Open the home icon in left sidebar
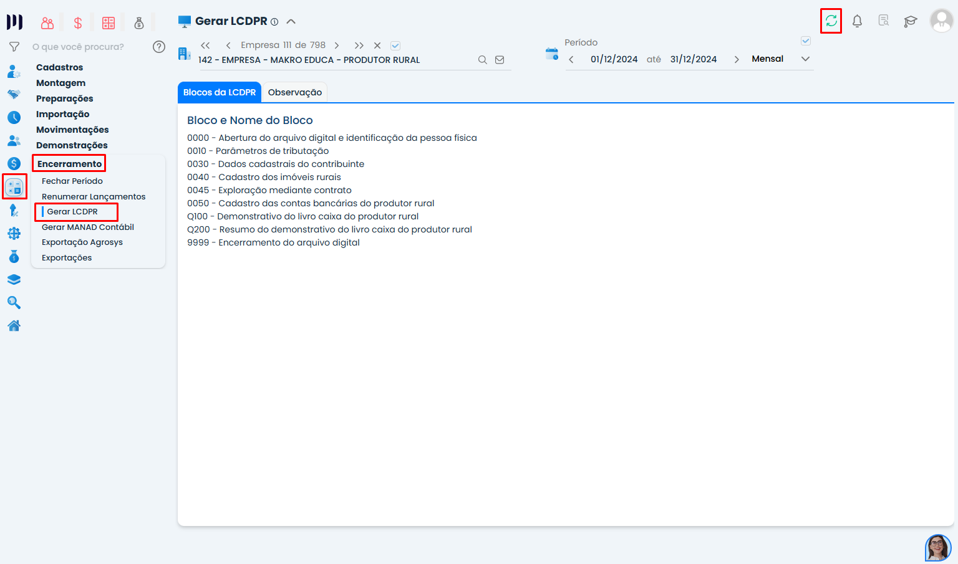This screenshot has width=958, height=564. [x=14, y=326]
